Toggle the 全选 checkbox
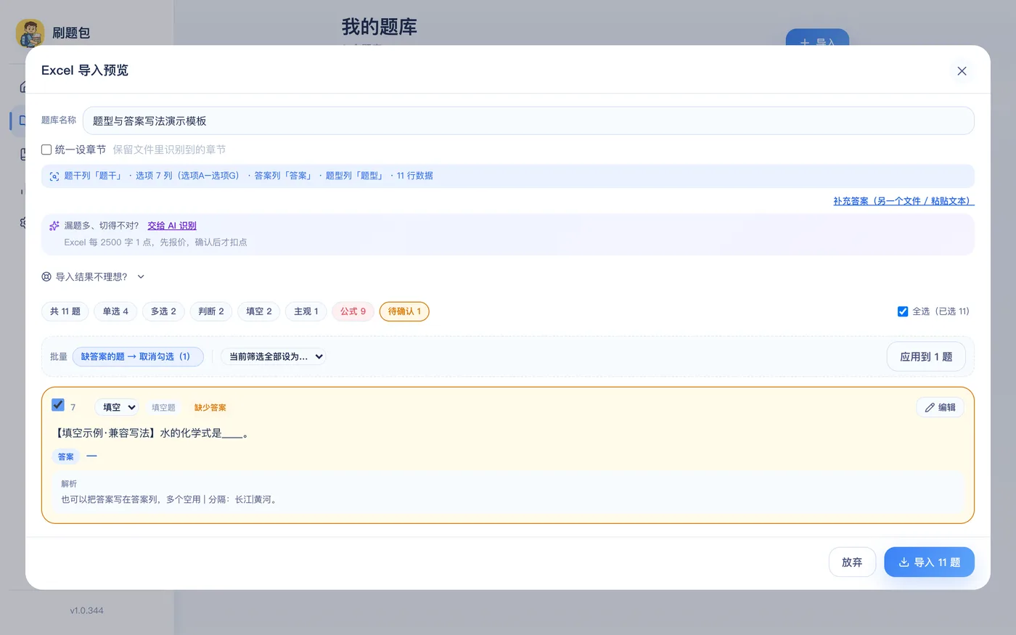1016x635 pixels. [903, 311]
